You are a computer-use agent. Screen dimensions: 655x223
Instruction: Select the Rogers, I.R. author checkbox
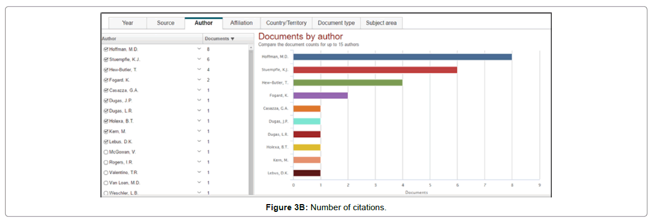(106, 162)
